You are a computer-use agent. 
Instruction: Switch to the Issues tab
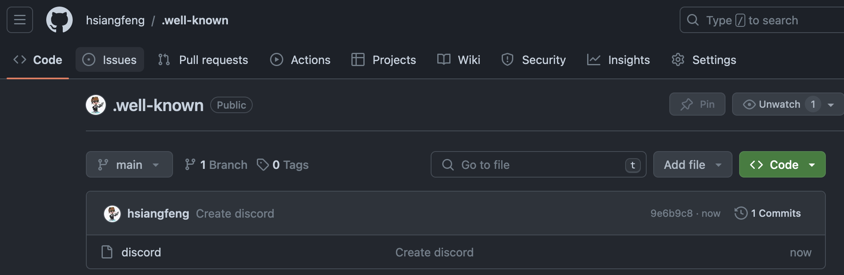pyautogui.click(x=109, y=60)
